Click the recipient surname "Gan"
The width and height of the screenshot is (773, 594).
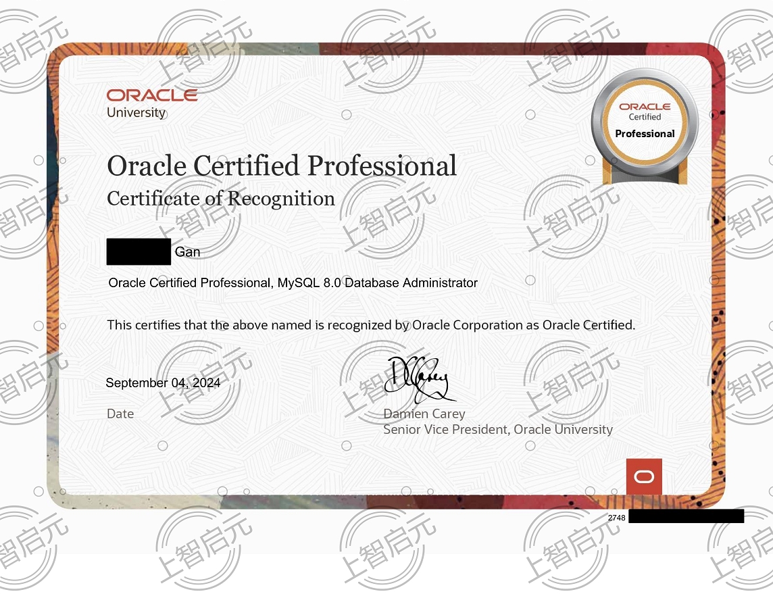pyautogui.click(x=187, y=252)
